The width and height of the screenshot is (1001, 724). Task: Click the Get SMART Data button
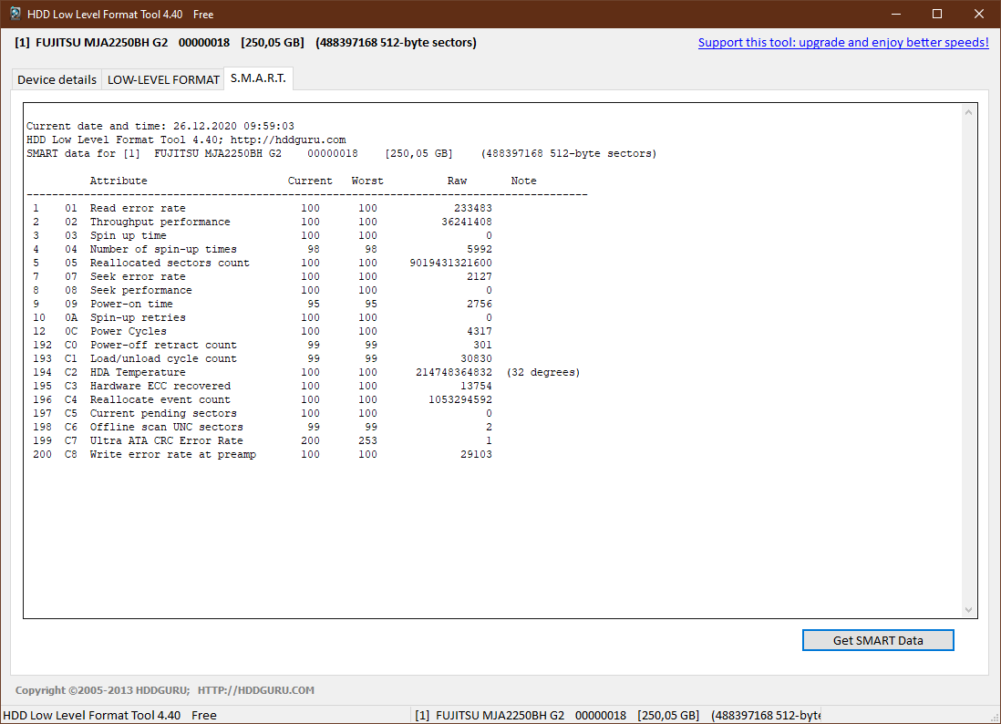point(878,640)
